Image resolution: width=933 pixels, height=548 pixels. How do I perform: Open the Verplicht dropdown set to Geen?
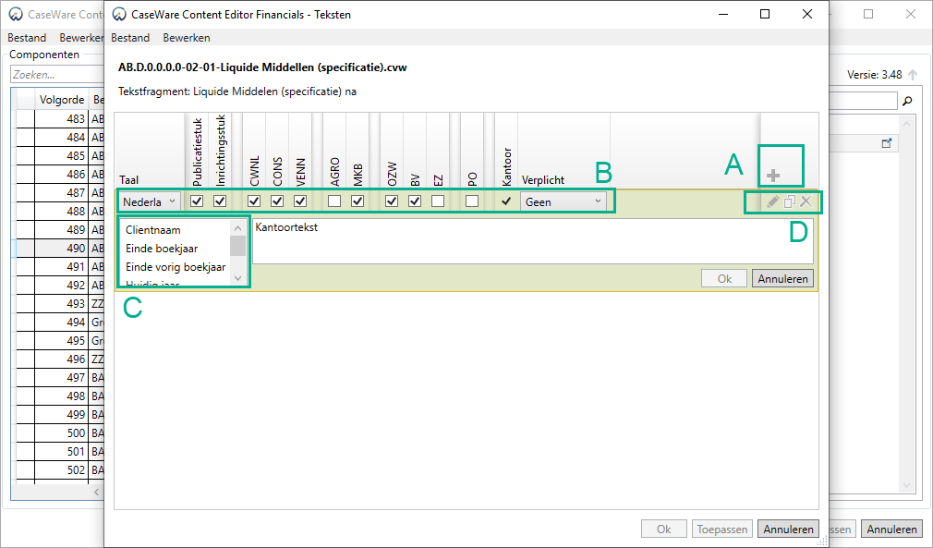pyautogui.click(x=563, y=201)
